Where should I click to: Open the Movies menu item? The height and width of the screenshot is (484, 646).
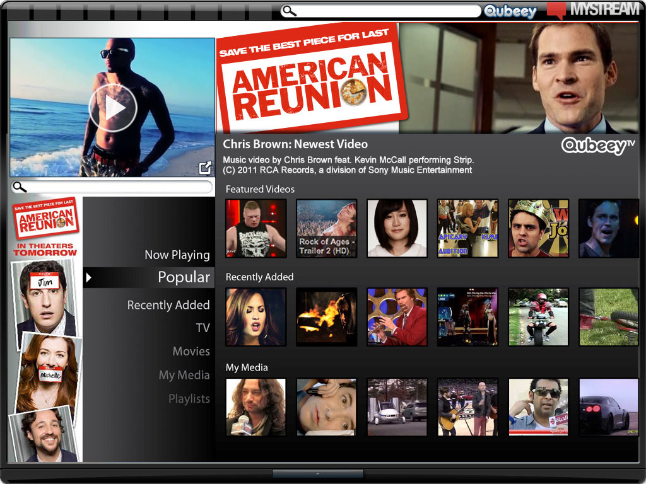coord(191,351)
